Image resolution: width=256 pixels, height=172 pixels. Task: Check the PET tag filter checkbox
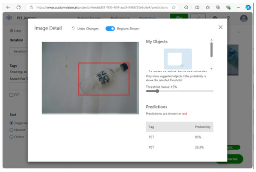(x=11, y=95)
